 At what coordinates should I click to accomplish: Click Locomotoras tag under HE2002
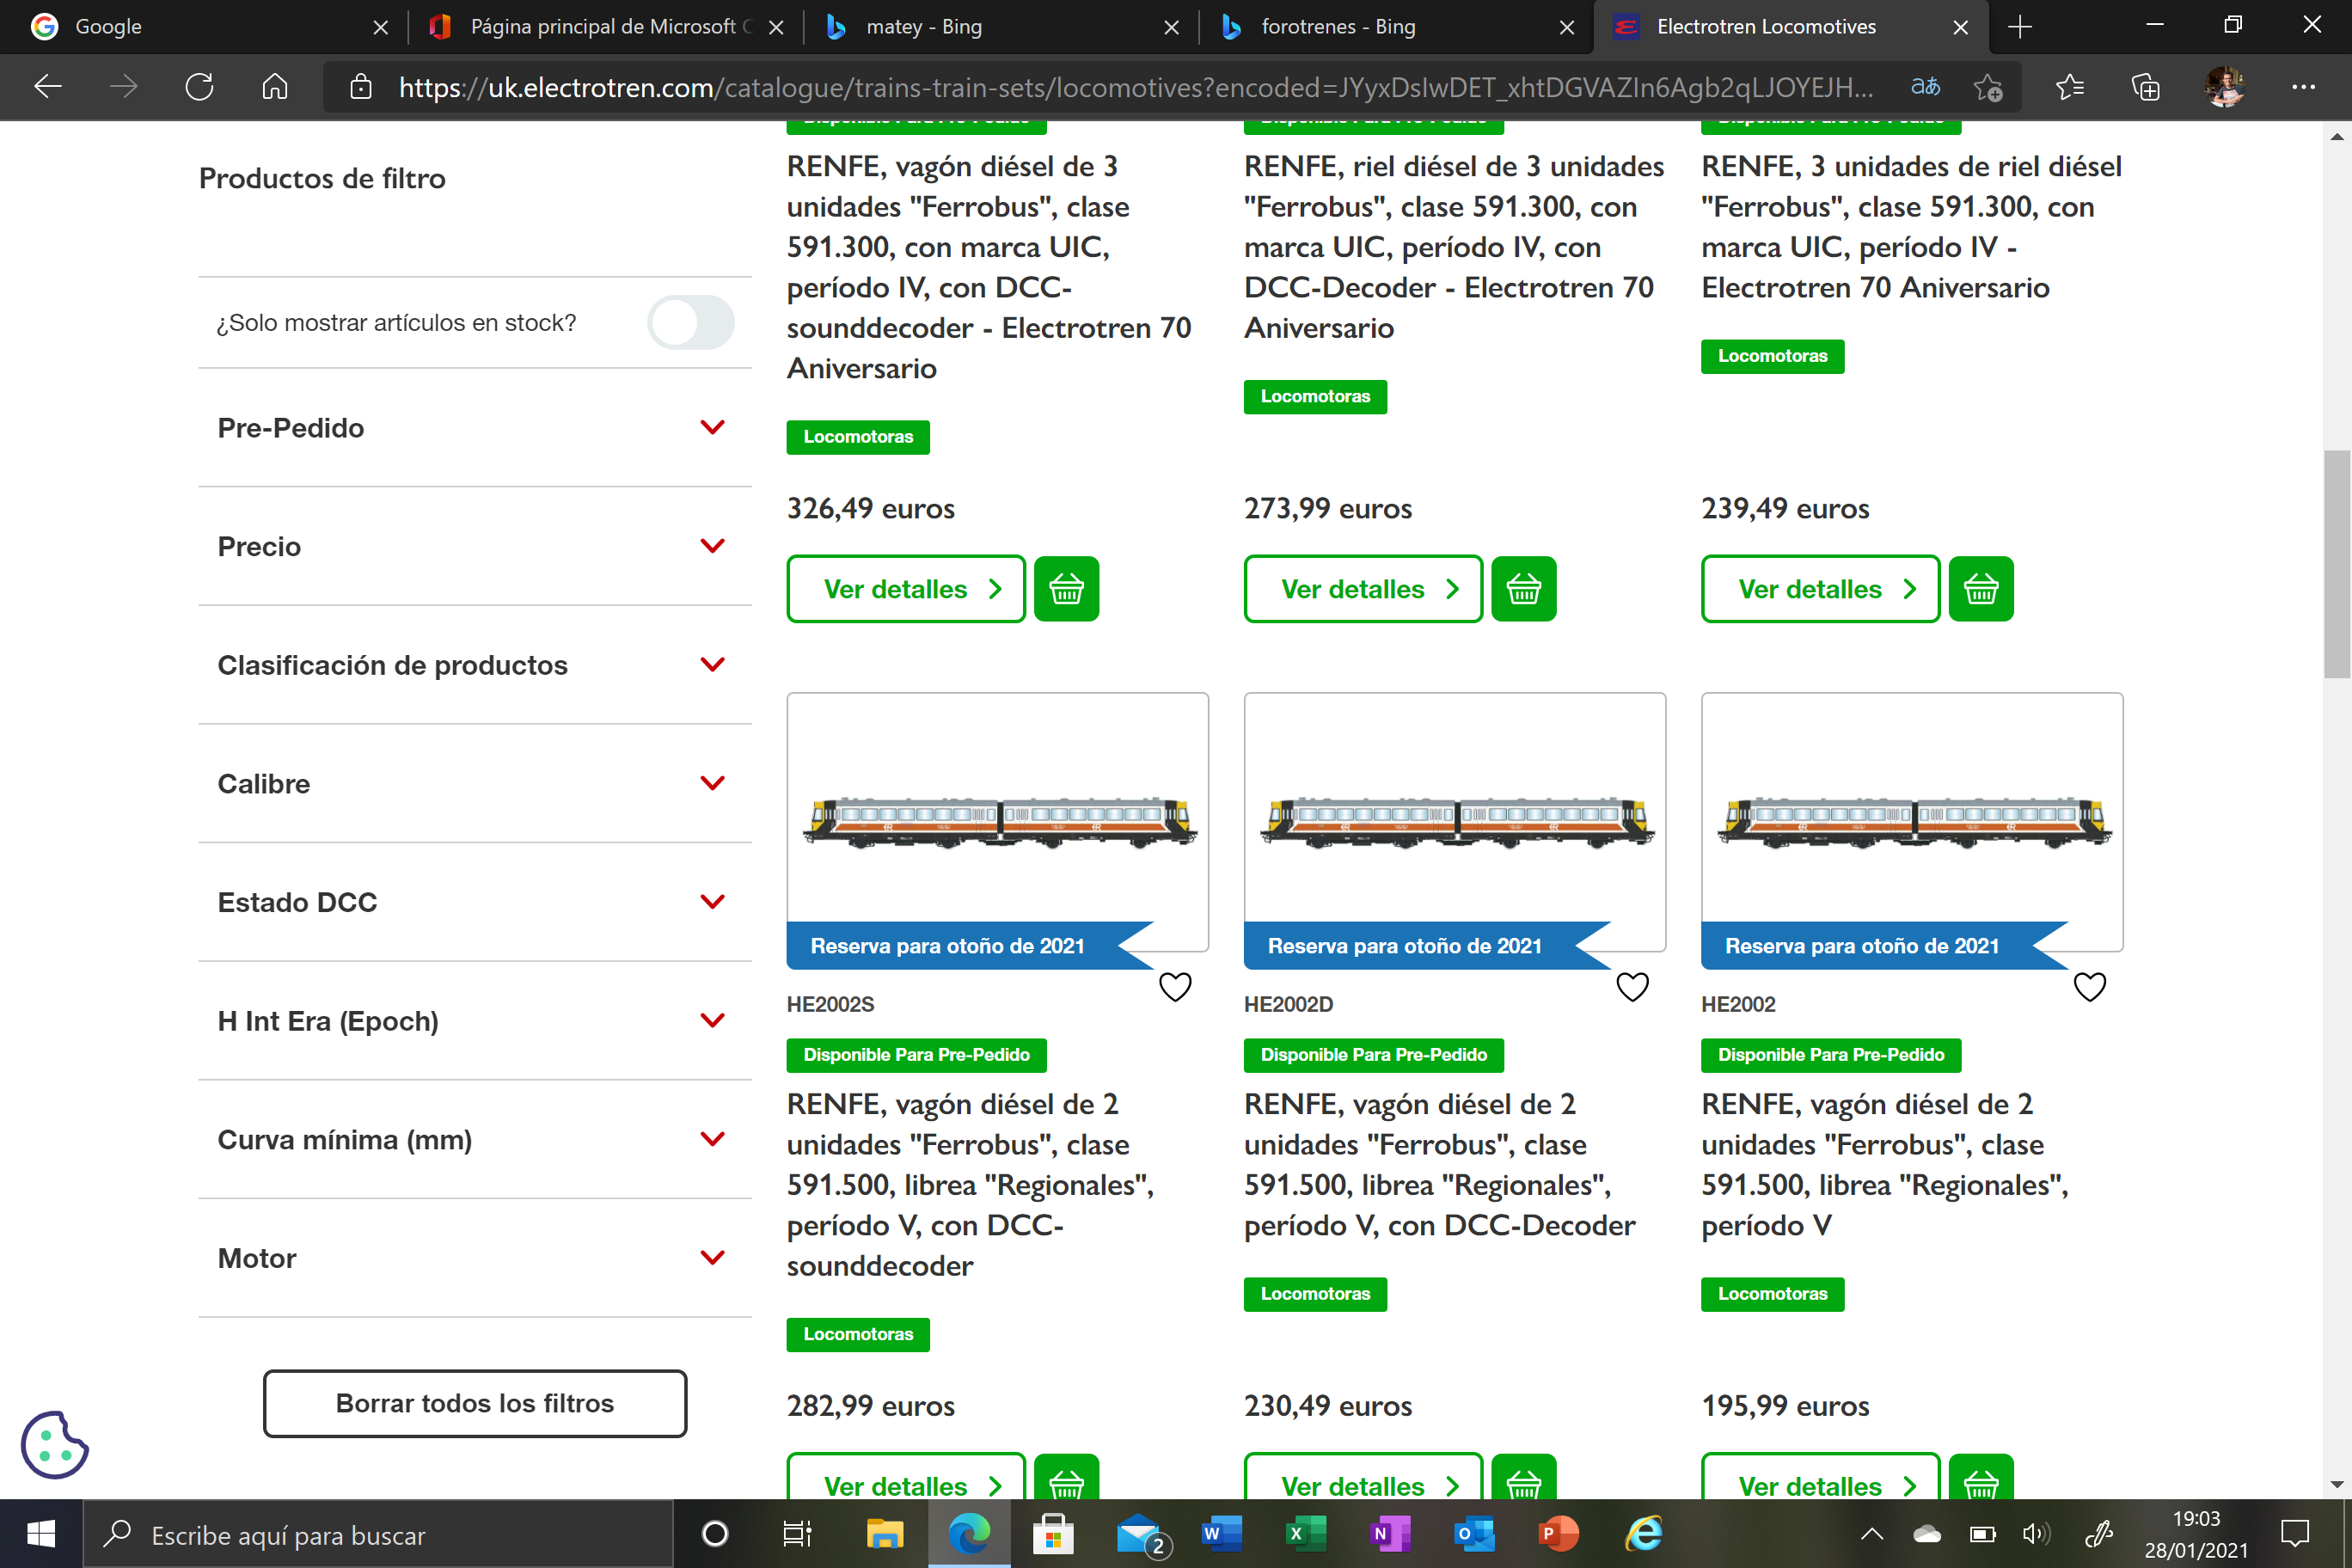coord(1772,1294)
